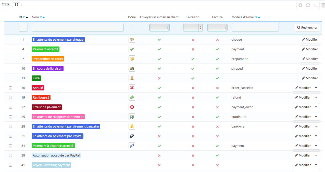Viewport: 325px width, 172px height.
Task: Click the red cross icon for Annulé
Action: pyautogui.click(x=132, y=88)
